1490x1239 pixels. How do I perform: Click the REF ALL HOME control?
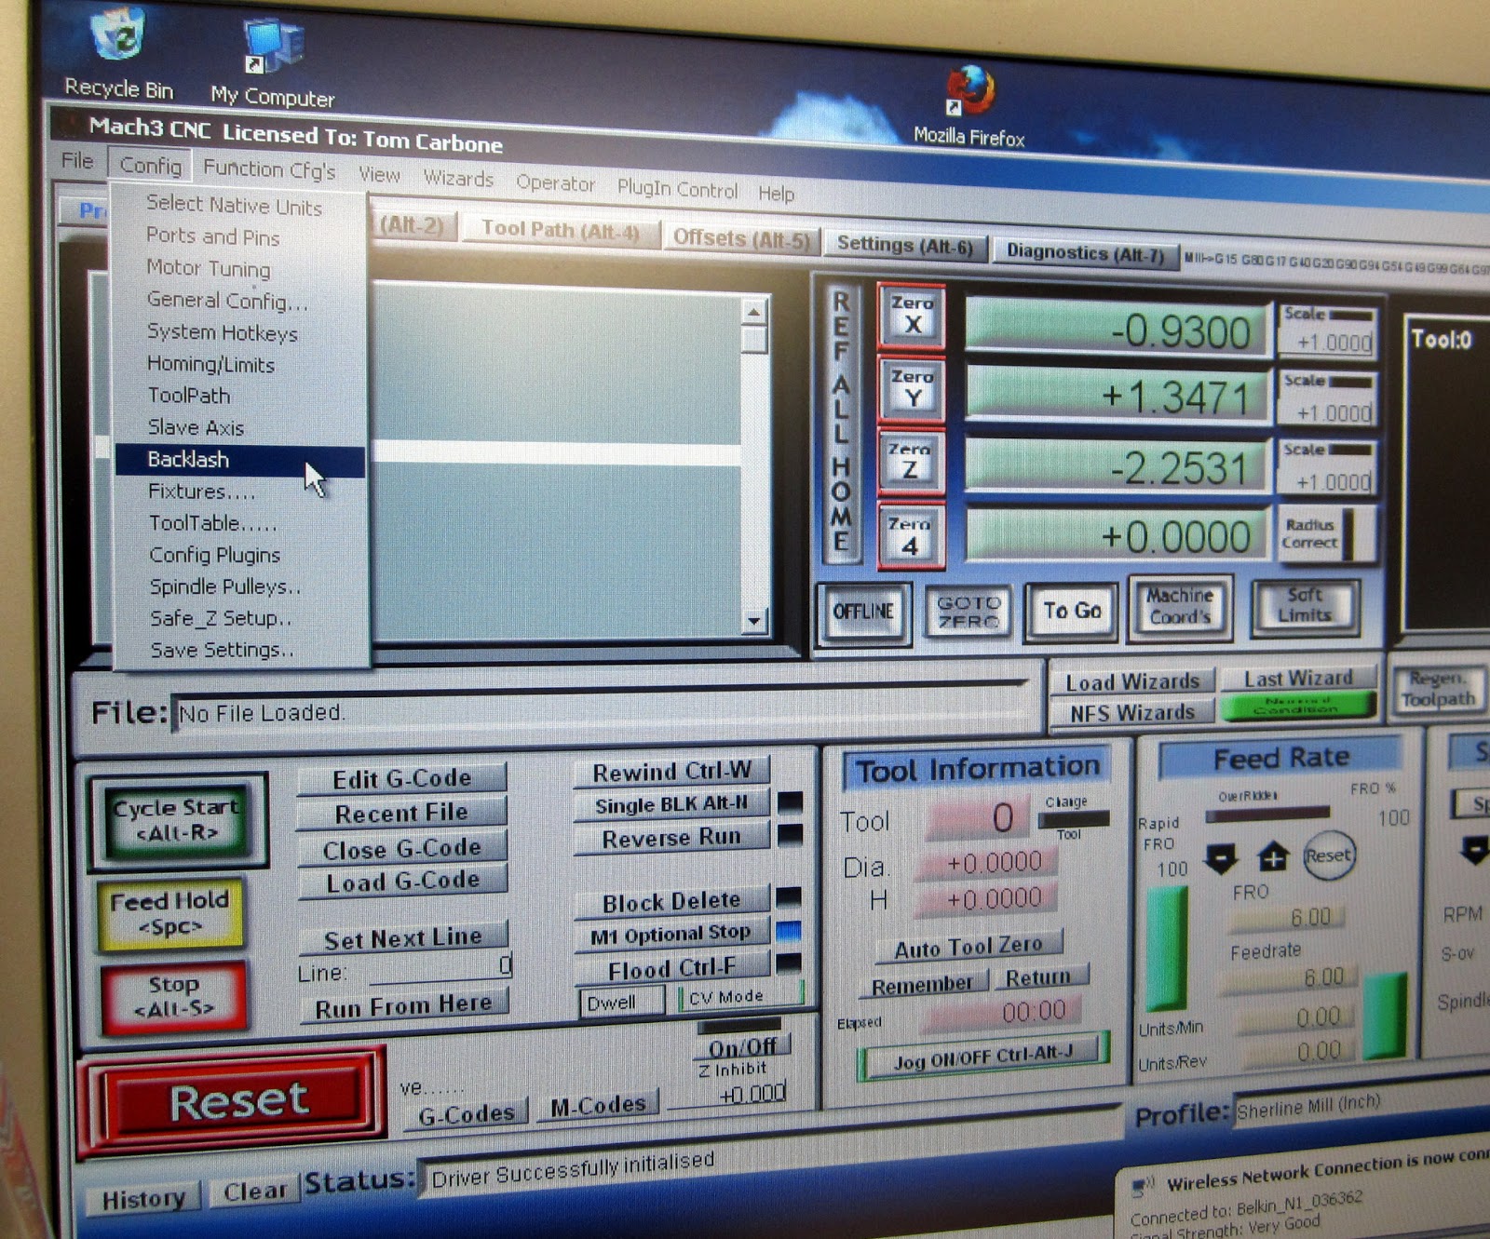(x=843, y=419)
